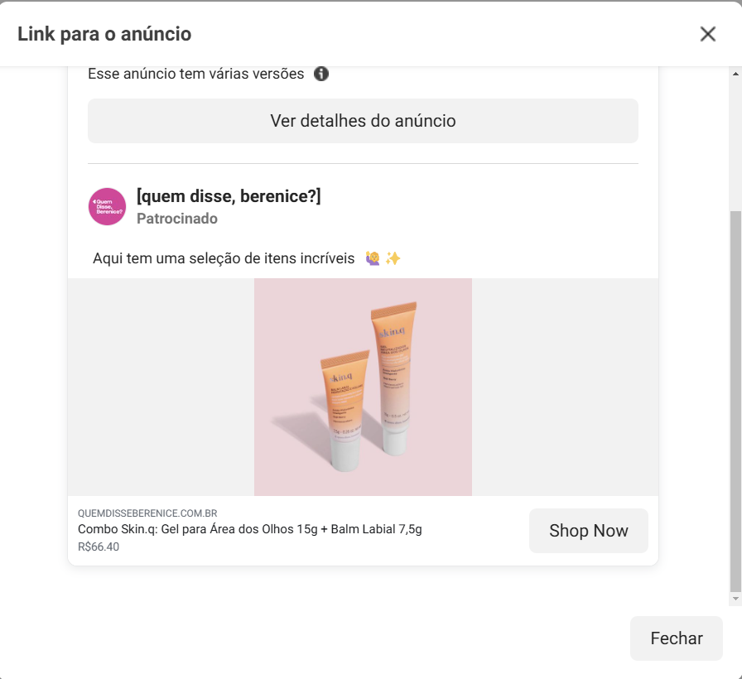Click the Combo Skin.q product title
Viewport: 742px width, 679px height.
pos(250,529)
